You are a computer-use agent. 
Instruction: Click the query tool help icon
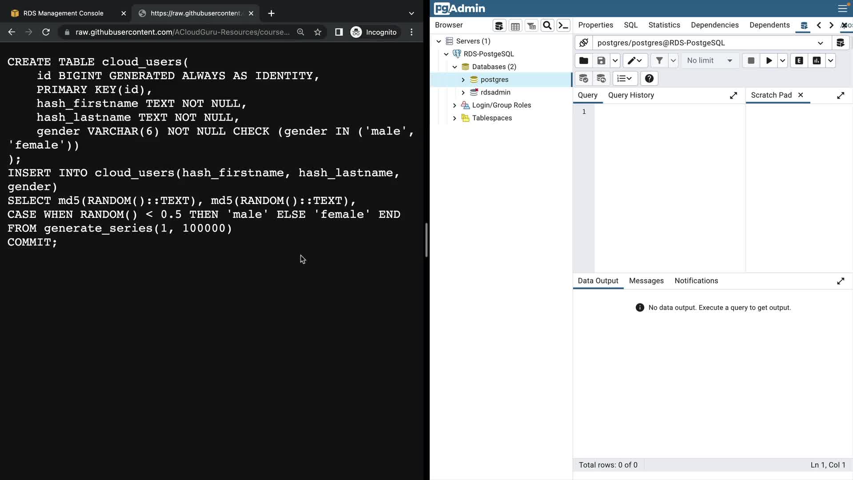click(x=649, y=79)
